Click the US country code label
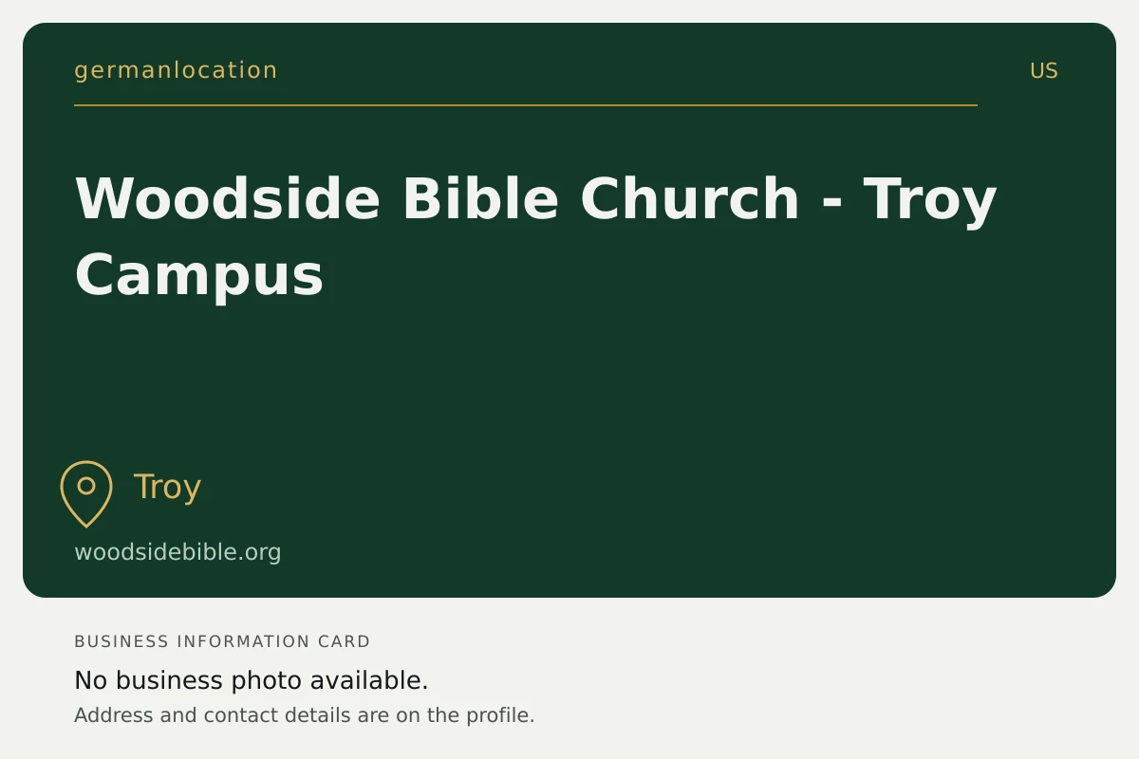Viewport: 1139px width, 759px height. click(x=1044, y=71)
